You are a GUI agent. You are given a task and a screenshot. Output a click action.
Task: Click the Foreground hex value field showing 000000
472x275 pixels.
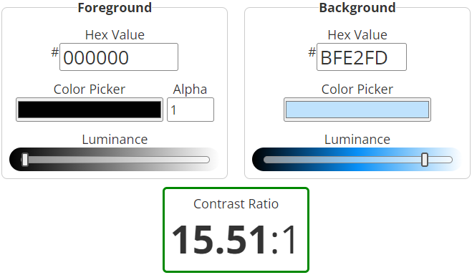click(119, 57)
